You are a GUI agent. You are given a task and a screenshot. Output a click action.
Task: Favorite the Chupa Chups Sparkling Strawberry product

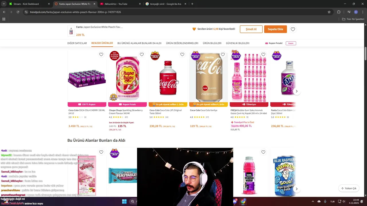tap(142, 54)
